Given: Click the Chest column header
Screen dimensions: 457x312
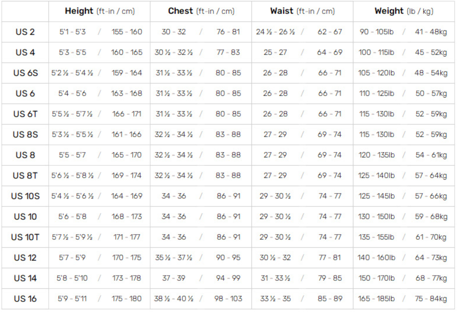Looking at the screenshot, I should 201,11.
